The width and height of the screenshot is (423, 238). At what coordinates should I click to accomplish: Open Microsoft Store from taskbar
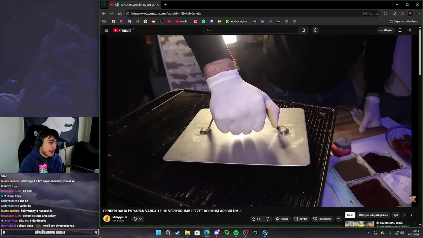tap(197, 233)
